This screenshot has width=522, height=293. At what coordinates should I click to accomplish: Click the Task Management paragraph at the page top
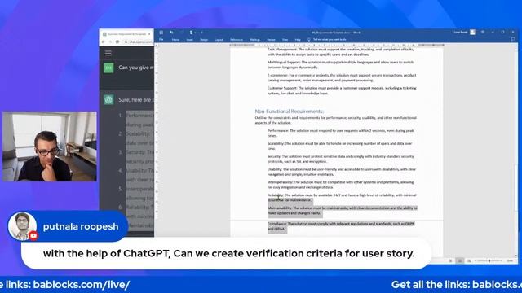coord(341,52)
